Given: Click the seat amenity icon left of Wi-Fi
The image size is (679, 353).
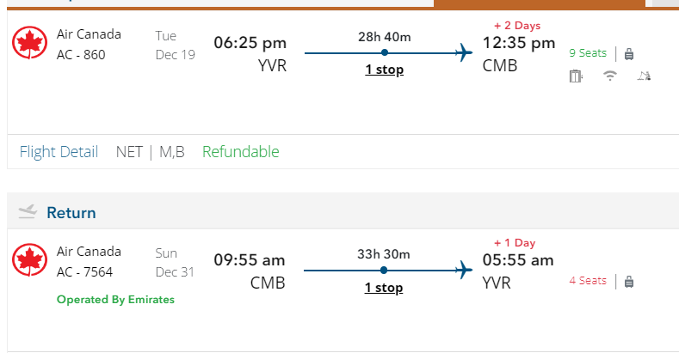Looking at the screenshot, I should (x=576, y=76).
